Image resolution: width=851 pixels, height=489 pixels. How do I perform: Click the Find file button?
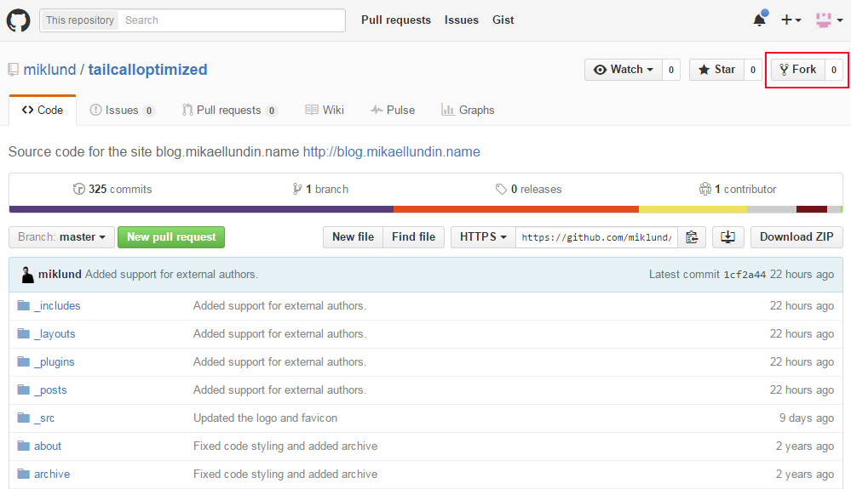point(413,237)
